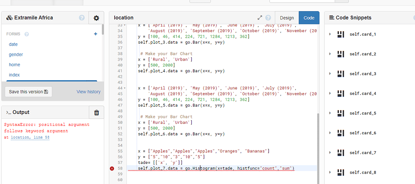This screenshot has width=415, height=184.
Task: Fold code block at line 44
Action: (x=125, y=87)
